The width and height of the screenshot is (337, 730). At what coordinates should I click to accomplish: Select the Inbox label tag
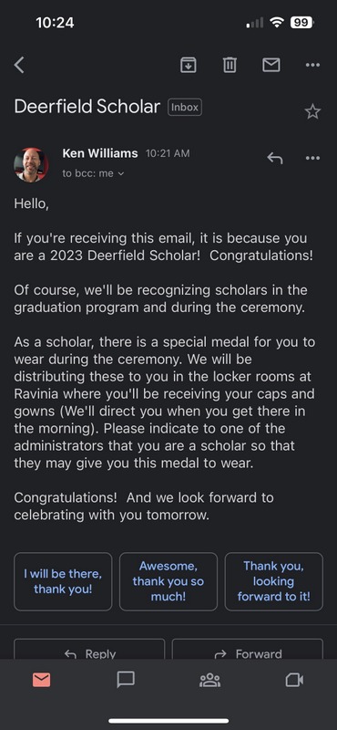point(185,107)
